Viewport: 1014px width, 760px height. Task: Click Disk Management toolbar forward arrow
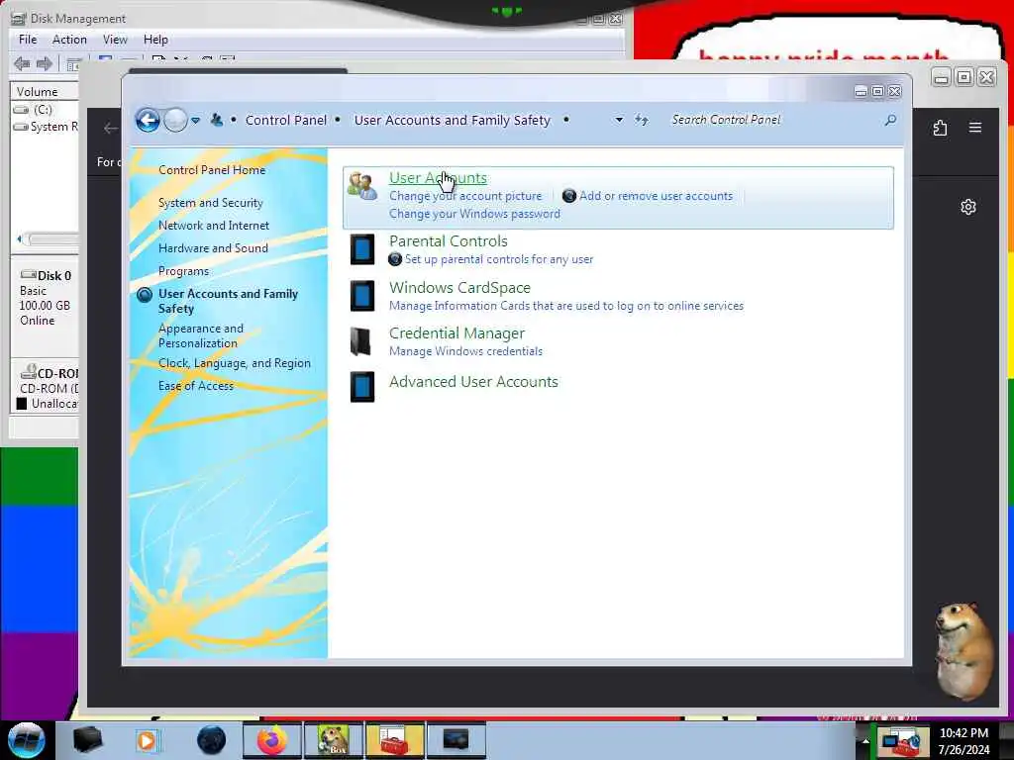tap(44, 63)
